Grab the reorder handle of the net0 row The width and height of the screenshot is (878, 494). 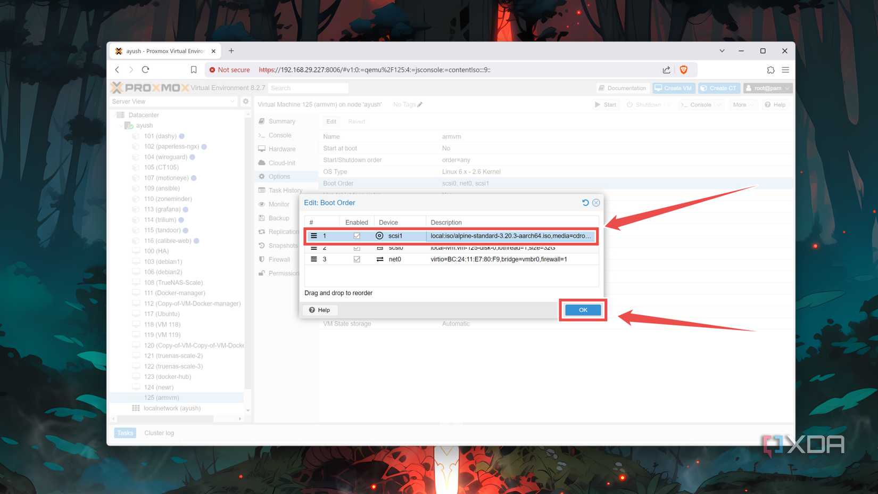pyautogui.click(x=314, y=259)
